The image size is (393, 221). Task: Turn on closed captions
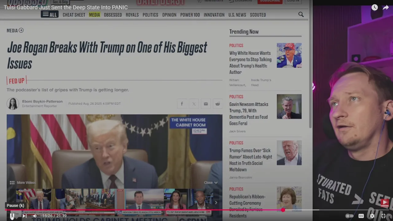point(361,216)
